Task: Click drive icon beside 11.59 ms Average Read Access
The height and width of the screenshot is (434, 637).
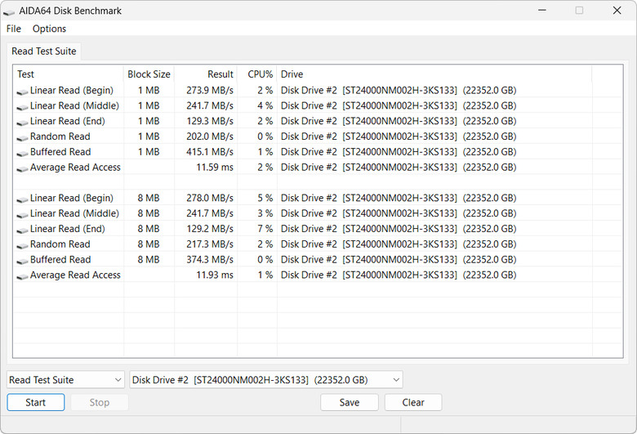Action: [x=22, y=169]
